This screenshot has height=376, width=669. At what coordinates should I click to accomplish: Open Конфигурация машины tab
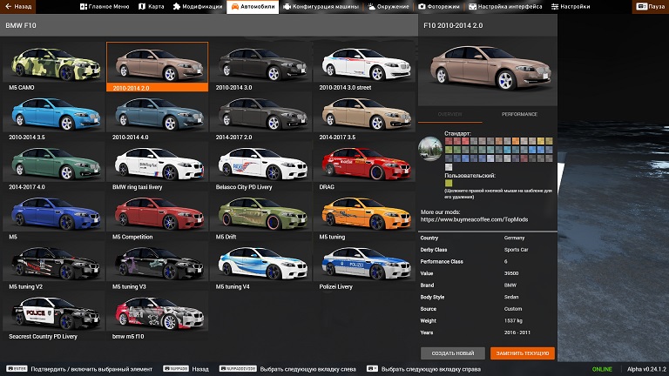[x=314, y=6]
